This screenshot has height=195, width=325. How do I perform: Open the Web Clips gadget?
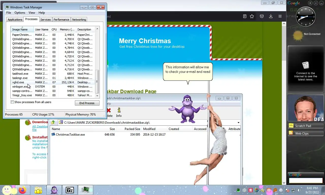point(306,133)
